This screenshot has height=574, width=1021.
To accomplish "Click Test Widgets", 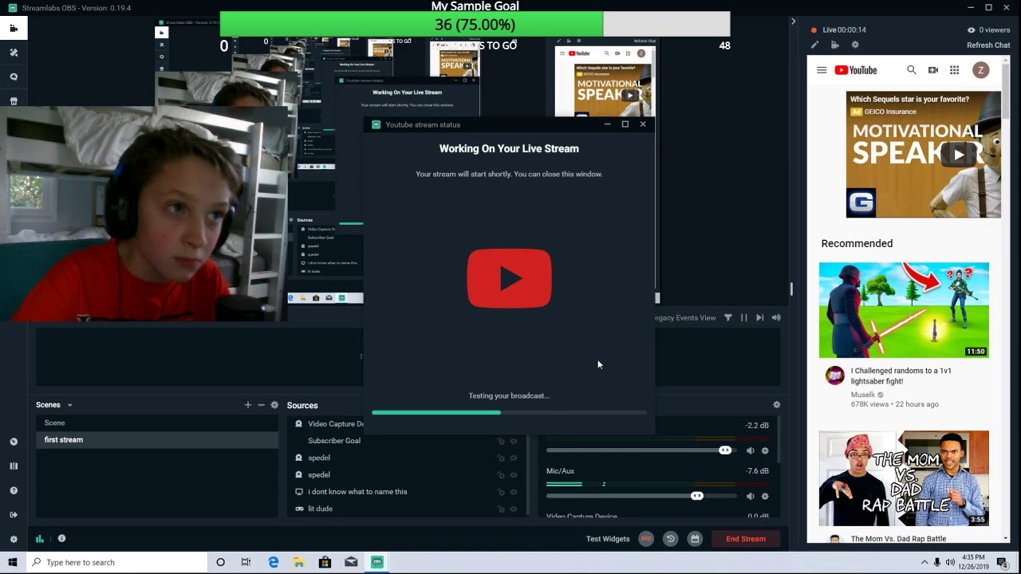I will [608, 539].
